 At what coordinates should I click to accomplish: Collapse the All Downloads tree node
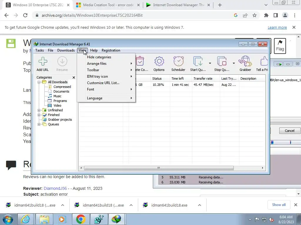coord(39,82)
